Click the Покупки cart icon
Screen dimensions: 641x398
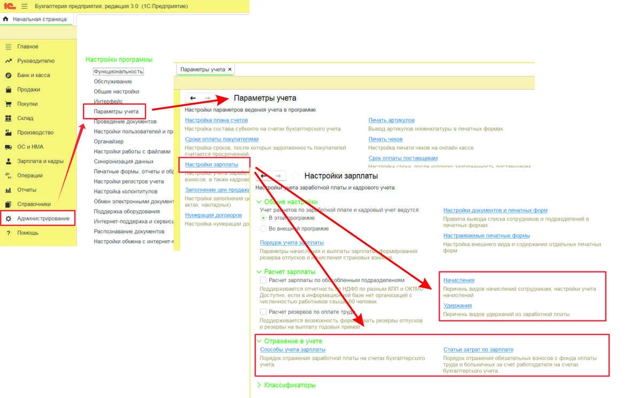pos(8,104)
